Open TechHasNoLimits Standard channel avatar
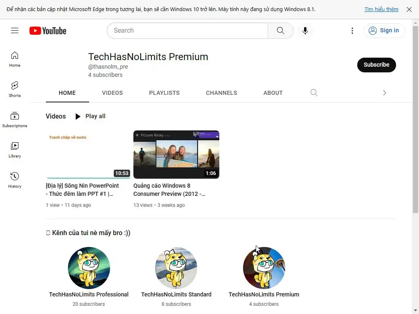 (x=176, y=268)
